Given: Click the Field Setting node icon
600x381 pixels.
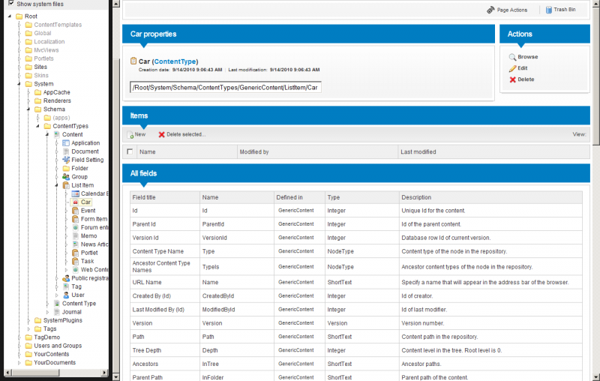Looking at the screenshot, I should (x=66, y=160).
